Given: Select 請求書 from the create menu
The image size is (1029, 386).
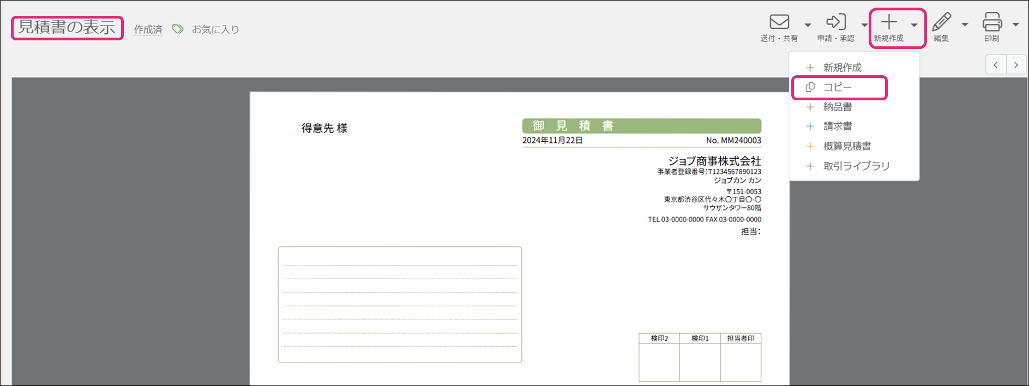Looking at the screenshot, I should 838,126.
